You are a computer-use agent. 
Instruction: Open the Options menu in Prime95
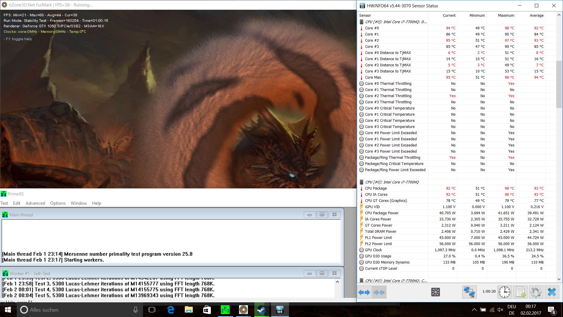58,203
